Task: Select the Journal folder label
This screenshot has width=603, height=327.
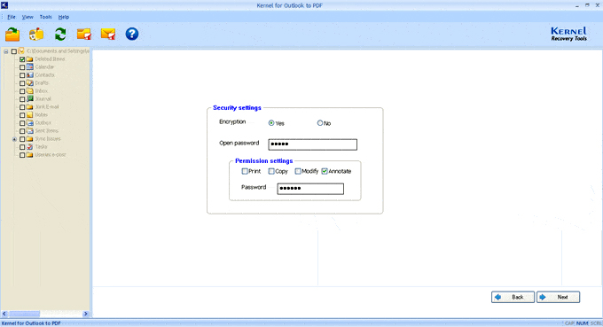Action: (x=43, y=98)
